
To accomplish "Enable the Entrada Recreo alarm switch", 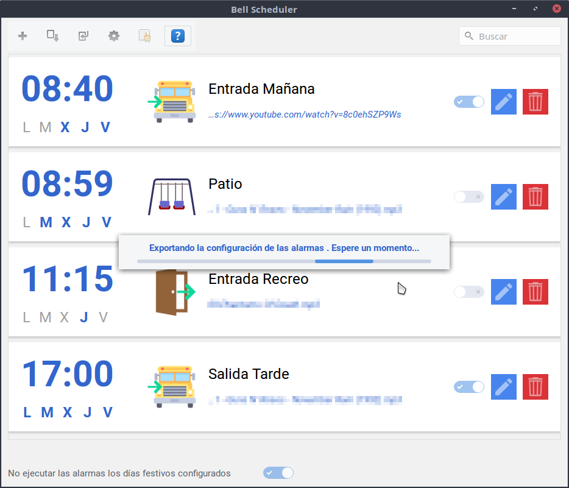I will point(468,292).
